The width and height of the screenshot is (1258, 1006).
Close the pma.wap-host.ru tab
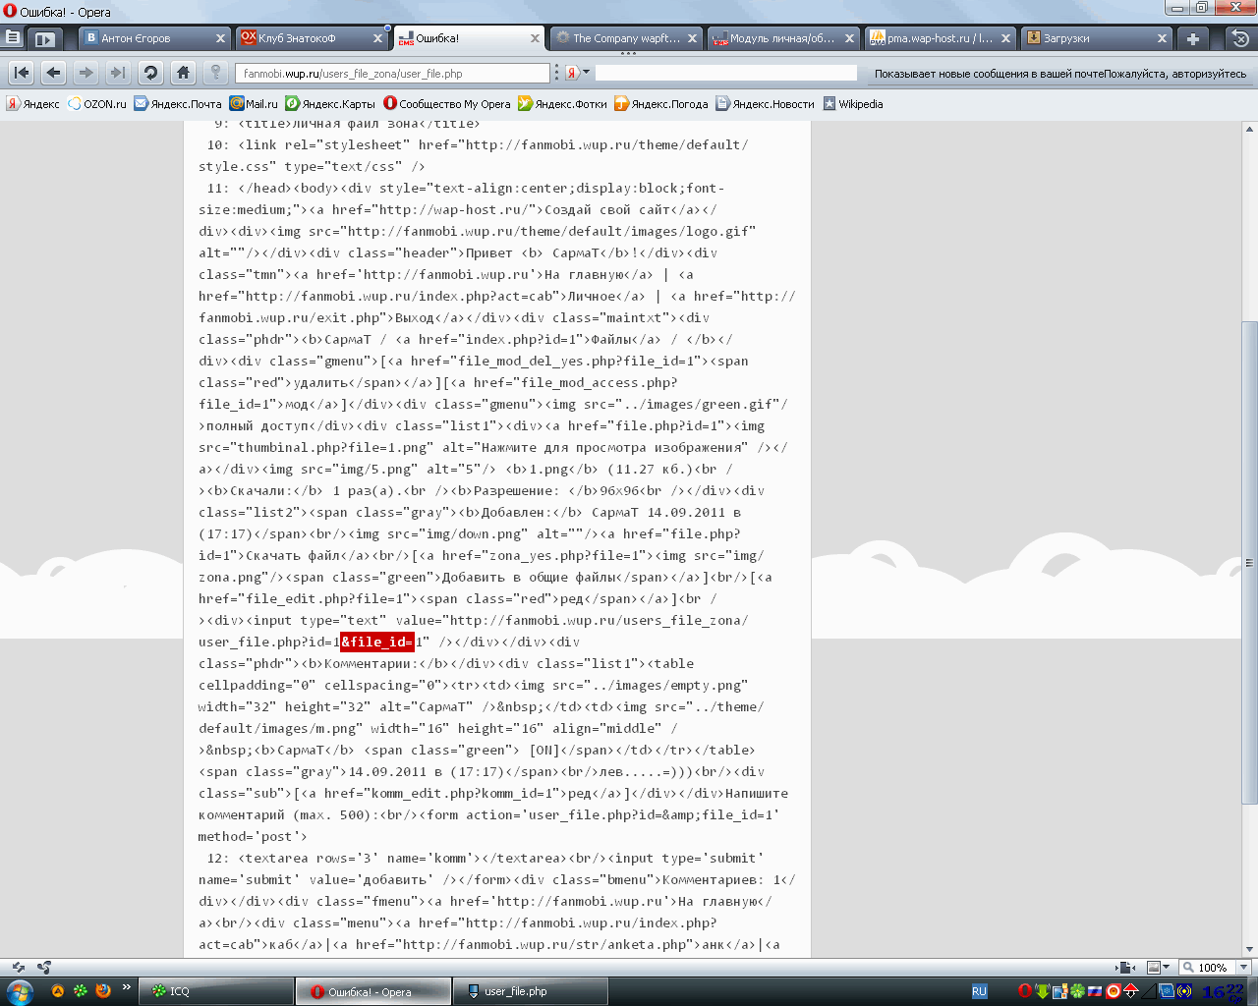click(1005, 38)
